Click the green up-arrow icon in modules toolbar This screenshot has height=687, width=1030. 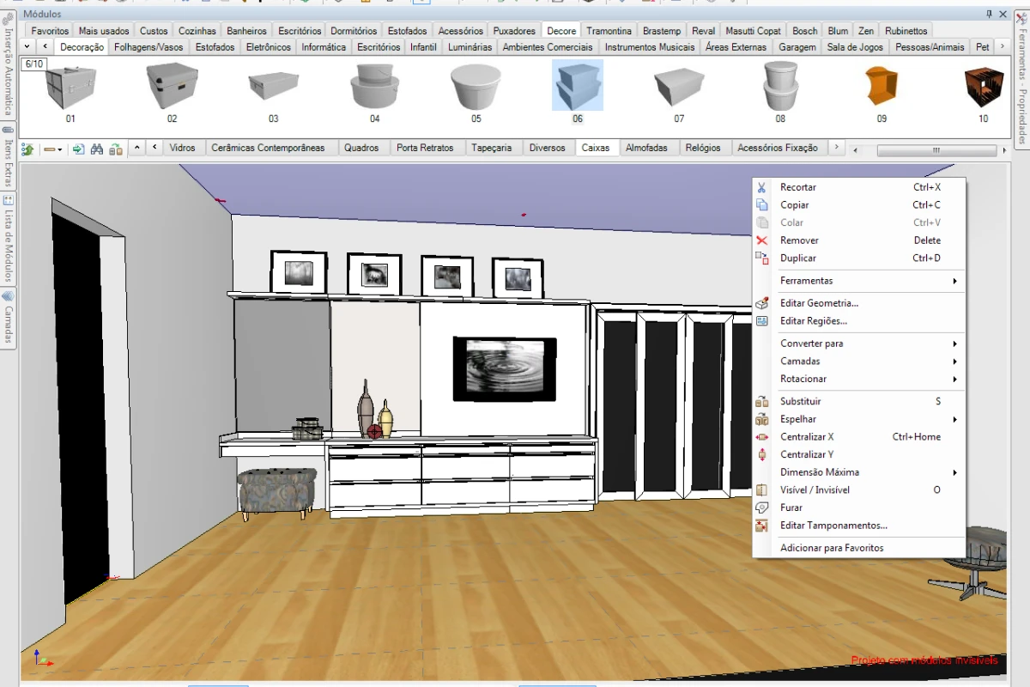[27, 149]
